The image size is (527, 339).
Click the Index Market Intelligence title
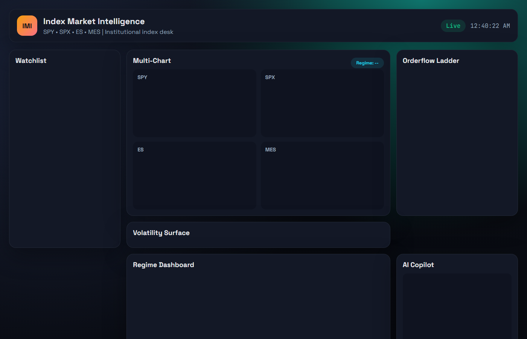click(94, 21)
